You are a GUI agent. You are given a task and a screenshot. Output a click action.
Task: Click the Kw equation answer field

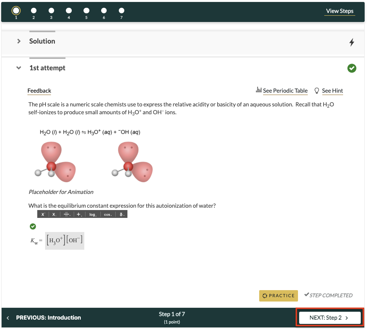pos(65,241)
